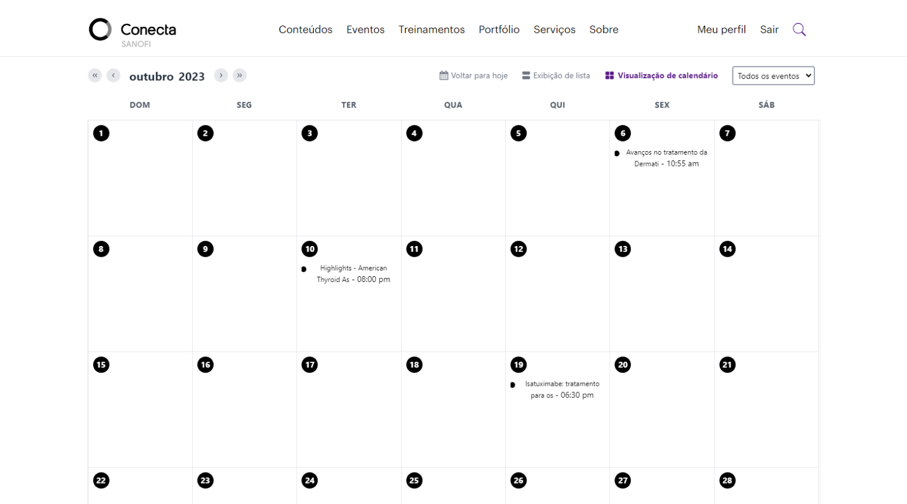Open the Isatuximabe tratamento event

pyautogui.click(x=561, y=390)
